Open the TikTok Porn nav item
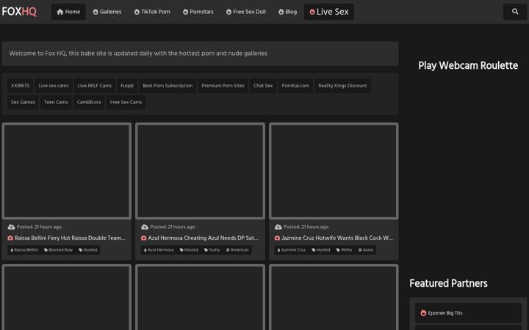This screenshot has height=330, width=529. point(152,12)
